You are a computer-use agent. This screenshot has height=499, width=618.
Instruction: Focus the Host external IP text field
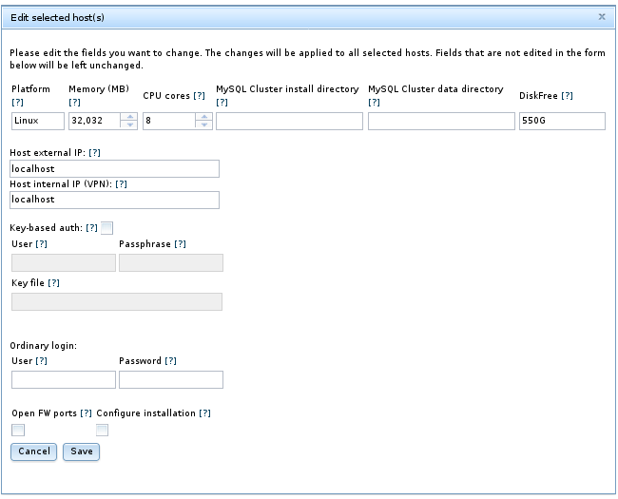[114, 168]
